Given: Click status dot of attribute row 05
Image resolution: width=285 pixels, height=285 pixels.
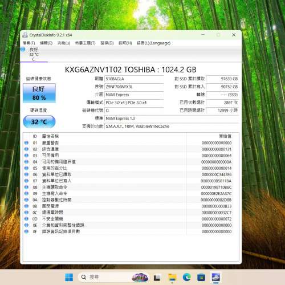Looking at the screenshot, I should [x=26, y=168].
